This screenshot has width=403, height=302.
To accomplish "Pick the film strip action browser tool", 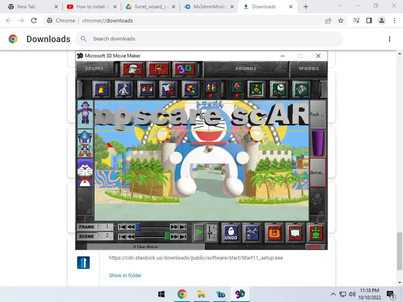I will coord(146,89).
